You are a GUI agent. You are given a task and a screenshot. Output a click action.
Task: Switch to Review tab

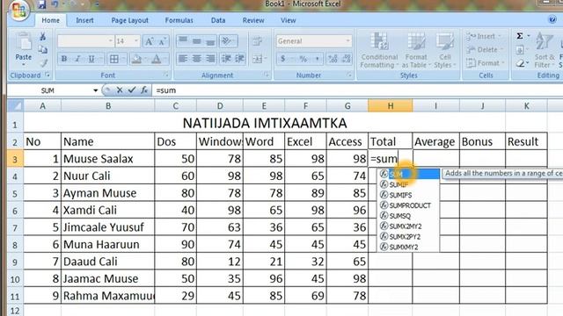(253, 20)
